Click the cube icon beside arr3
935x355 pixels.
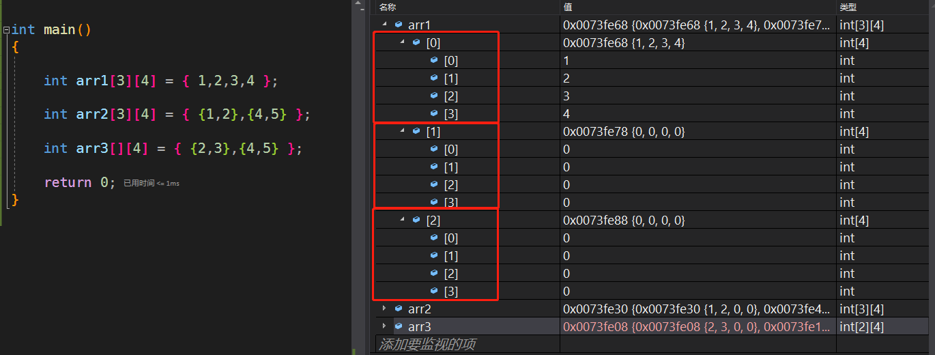tap(399, 326)
